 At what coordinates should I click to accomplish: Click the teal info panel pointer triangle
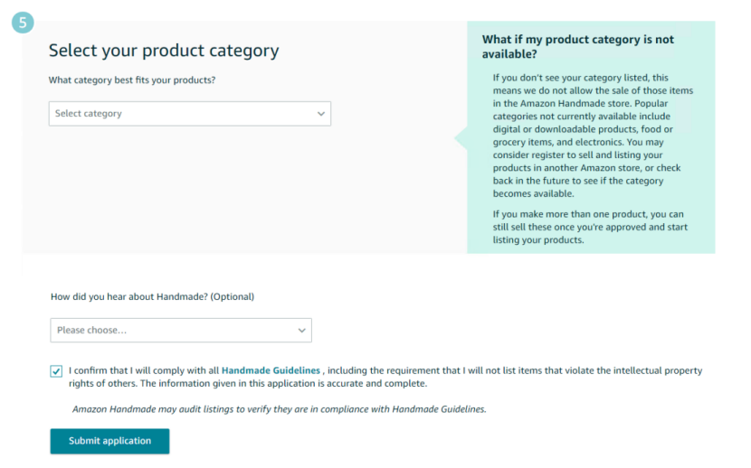point(461,138)
